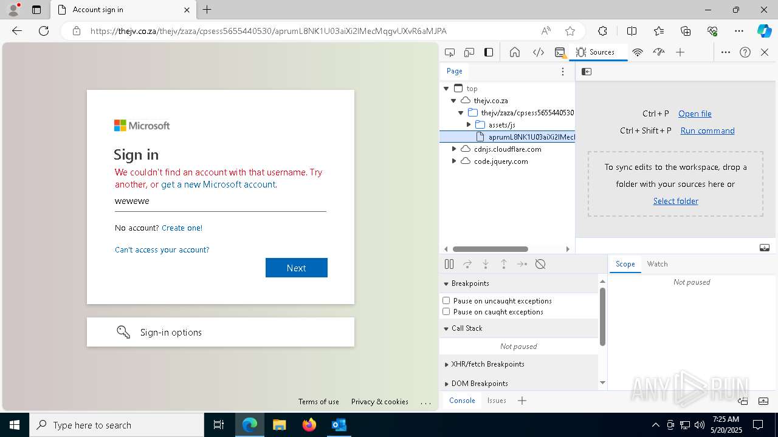The image size is (778, 437).
Task: Open Page pane more options menu
Action: (563, 72)
